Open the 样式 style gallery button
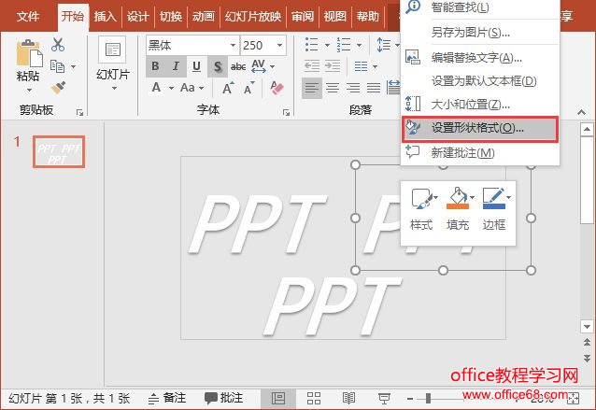 coord(422,209)
